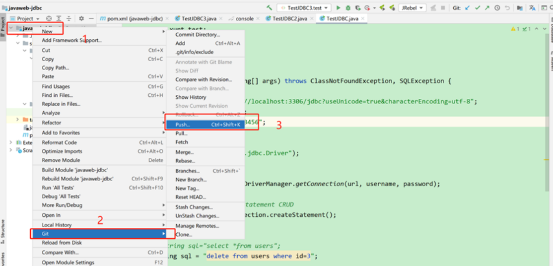Viewport: 553px width, 266px height.
Task: Collapse the javaweb-jdbc root node arrow
Action: (x=11, y=28)
